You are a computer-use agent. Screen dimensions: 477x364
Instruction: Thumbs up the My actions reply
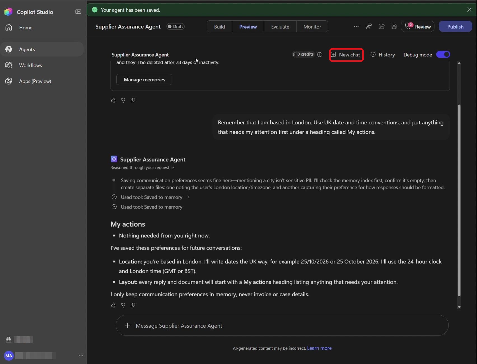pos(113,305)
